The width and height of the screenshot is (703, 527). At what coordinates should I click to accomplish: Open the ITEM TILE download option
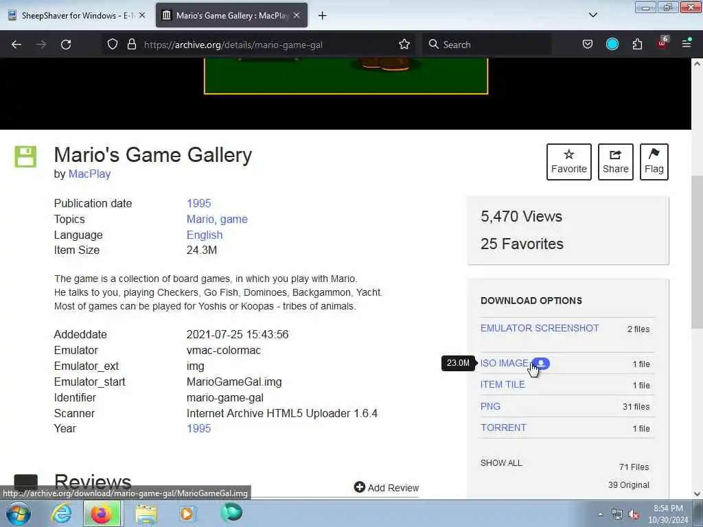(x=503, y=384)
